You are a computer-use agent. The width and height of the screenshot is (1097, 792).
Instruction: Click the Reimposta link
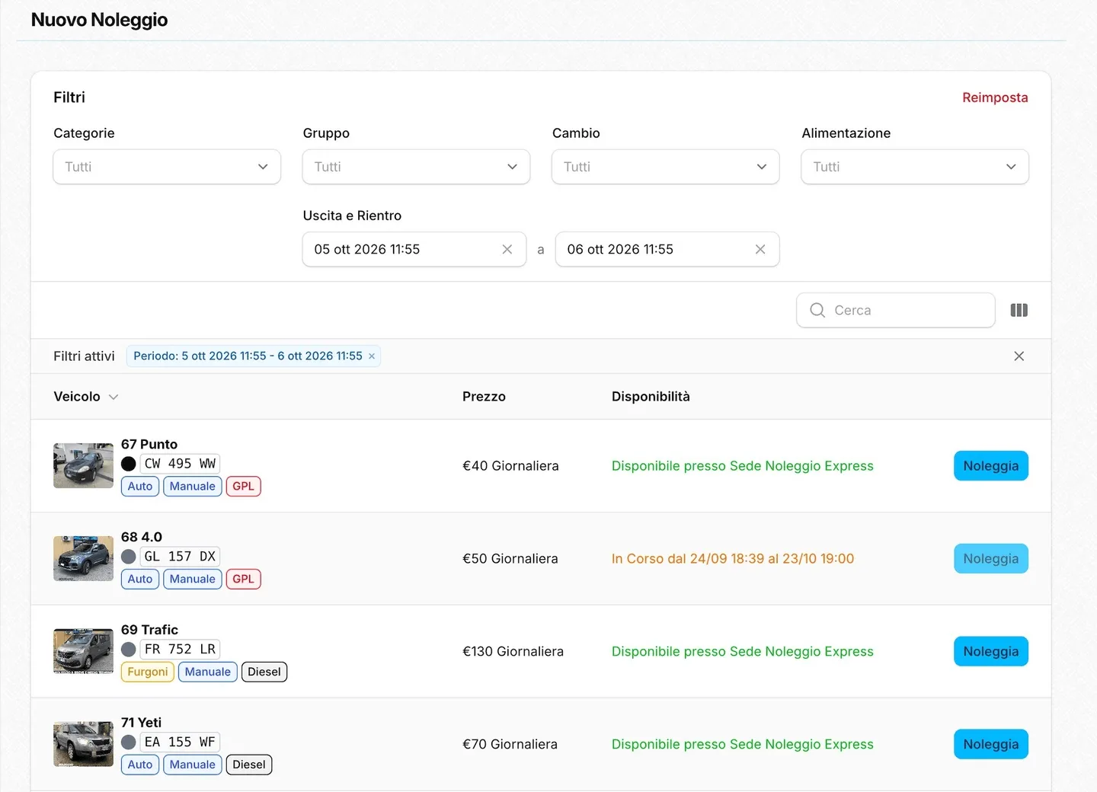tap(995, 97)
